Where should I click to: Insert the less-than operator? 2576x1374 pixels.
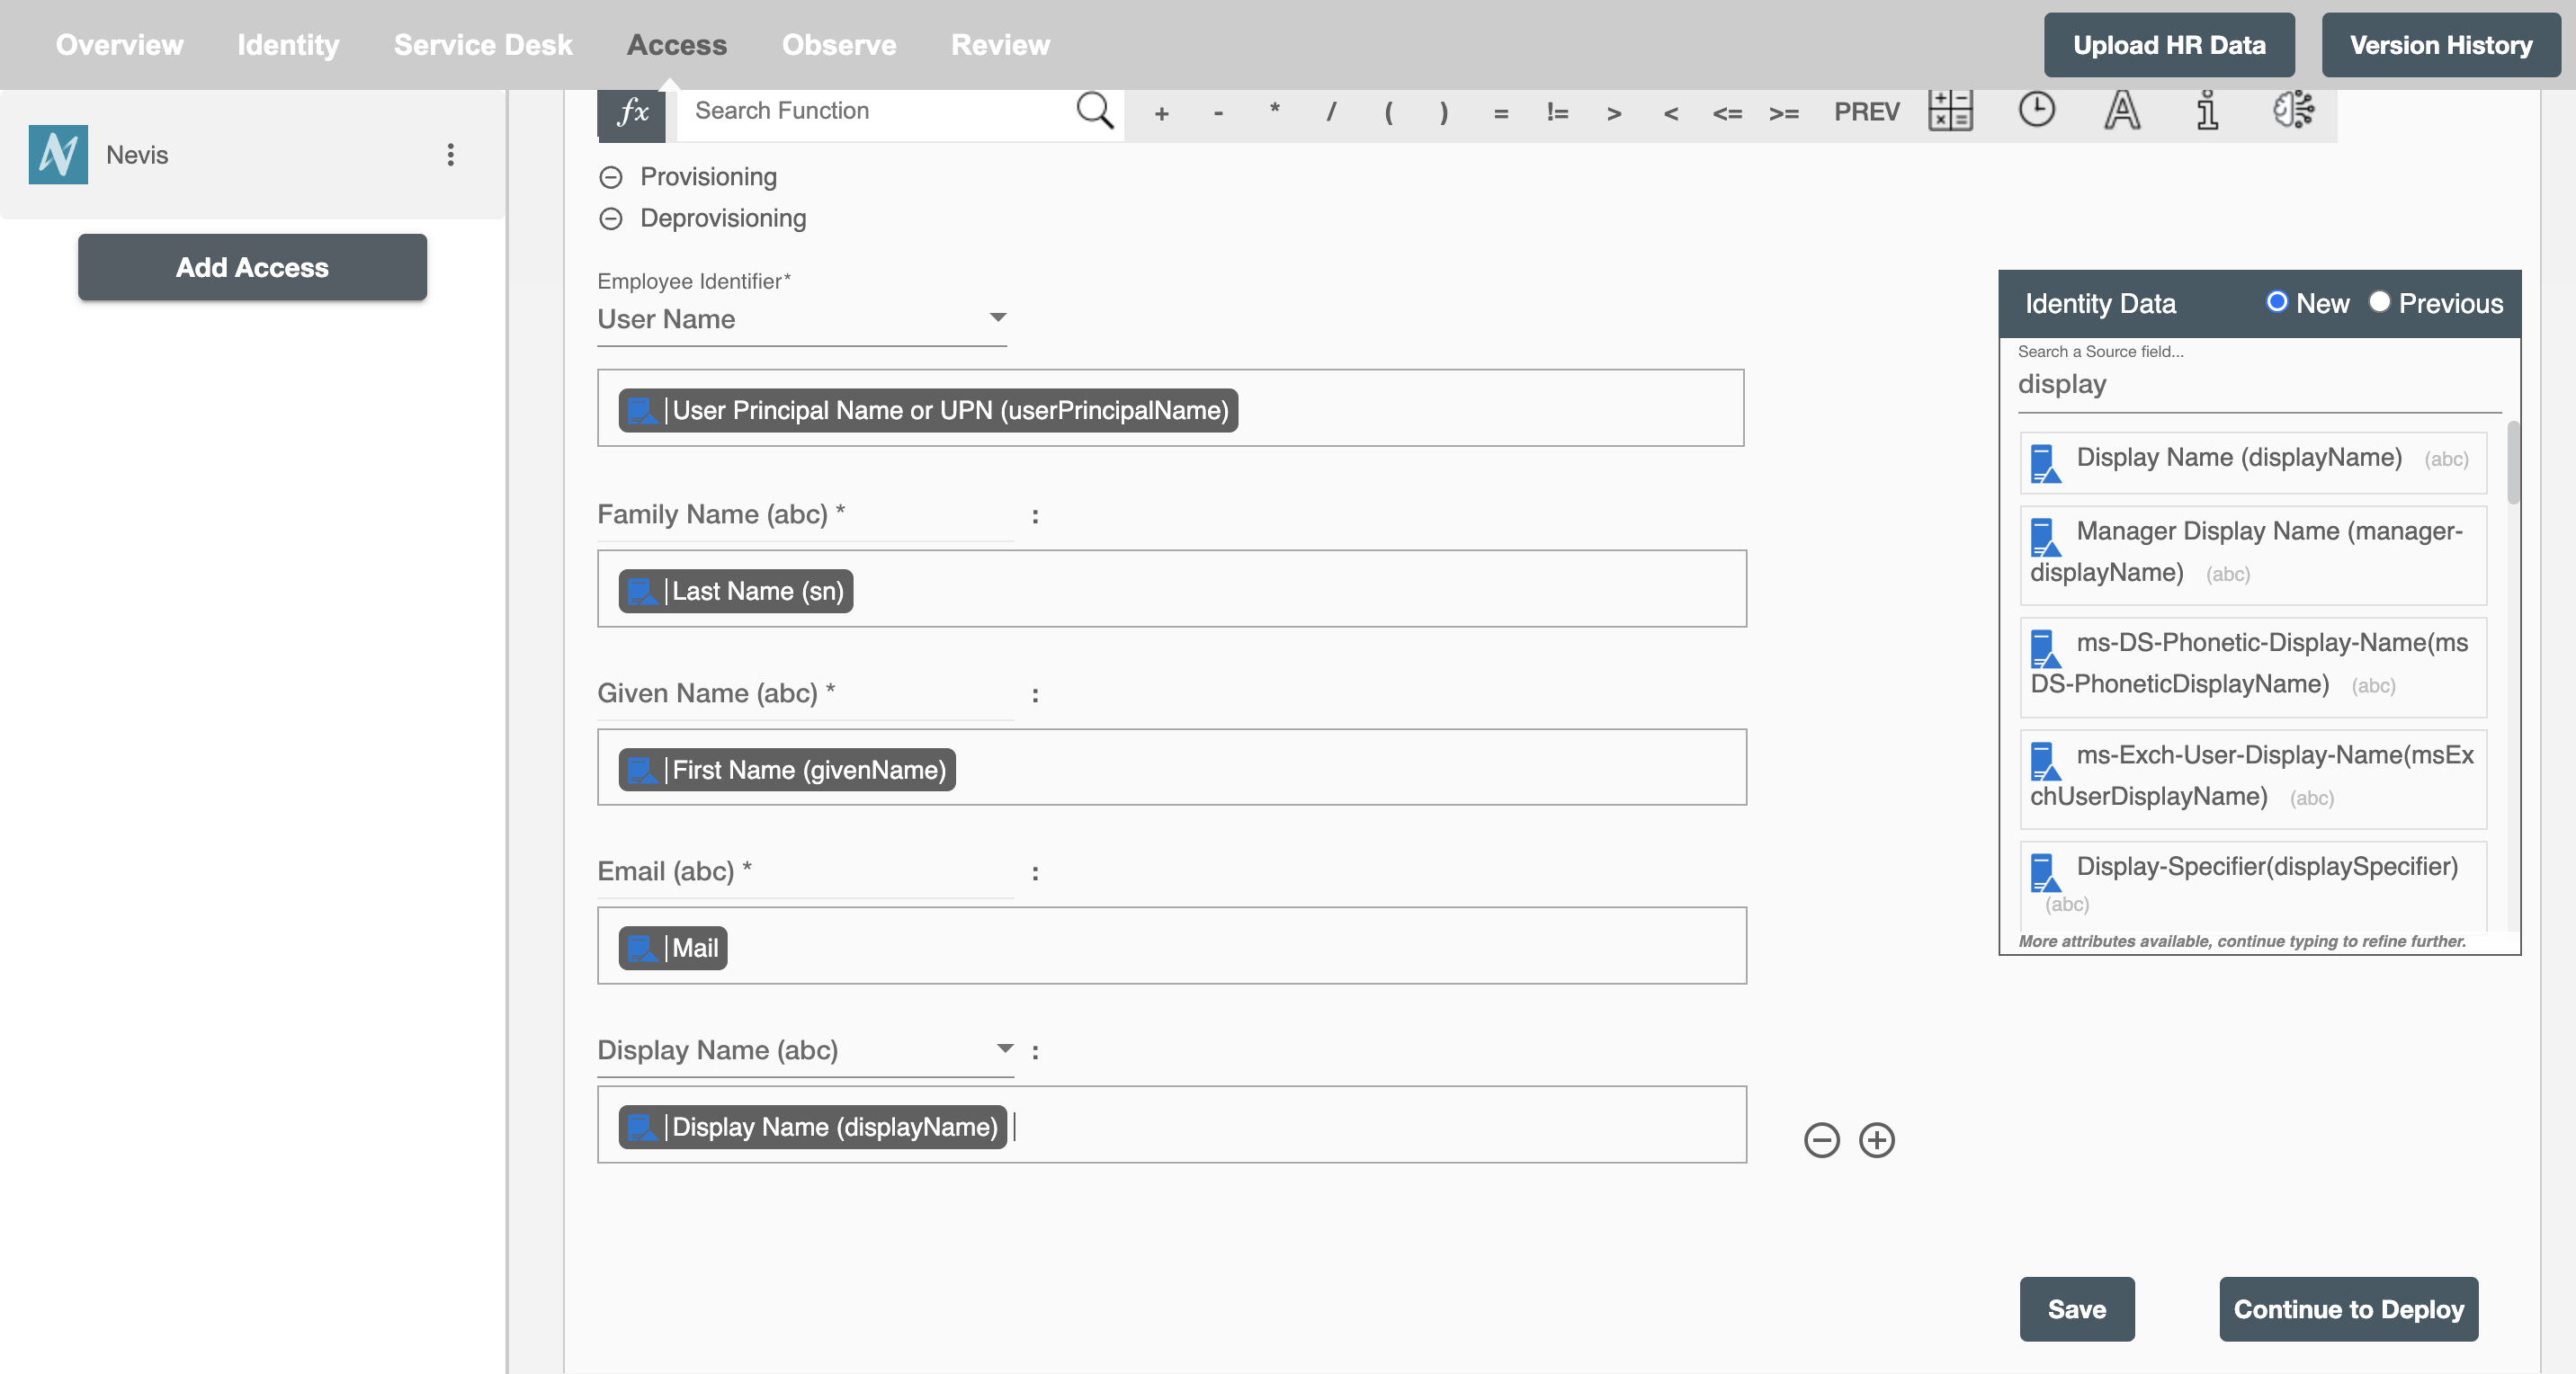tap(1671, 113)
